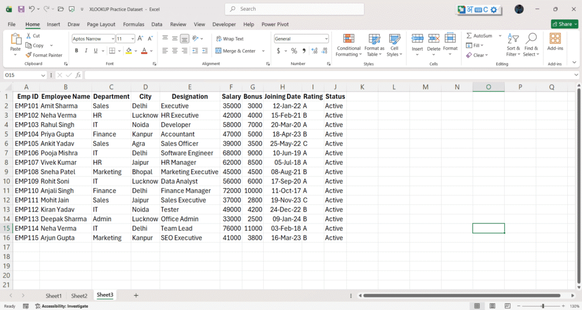Screen dimensions: 582x310
Task: Click the Insert Function fx icon
Action: click(x=78, y=75)
